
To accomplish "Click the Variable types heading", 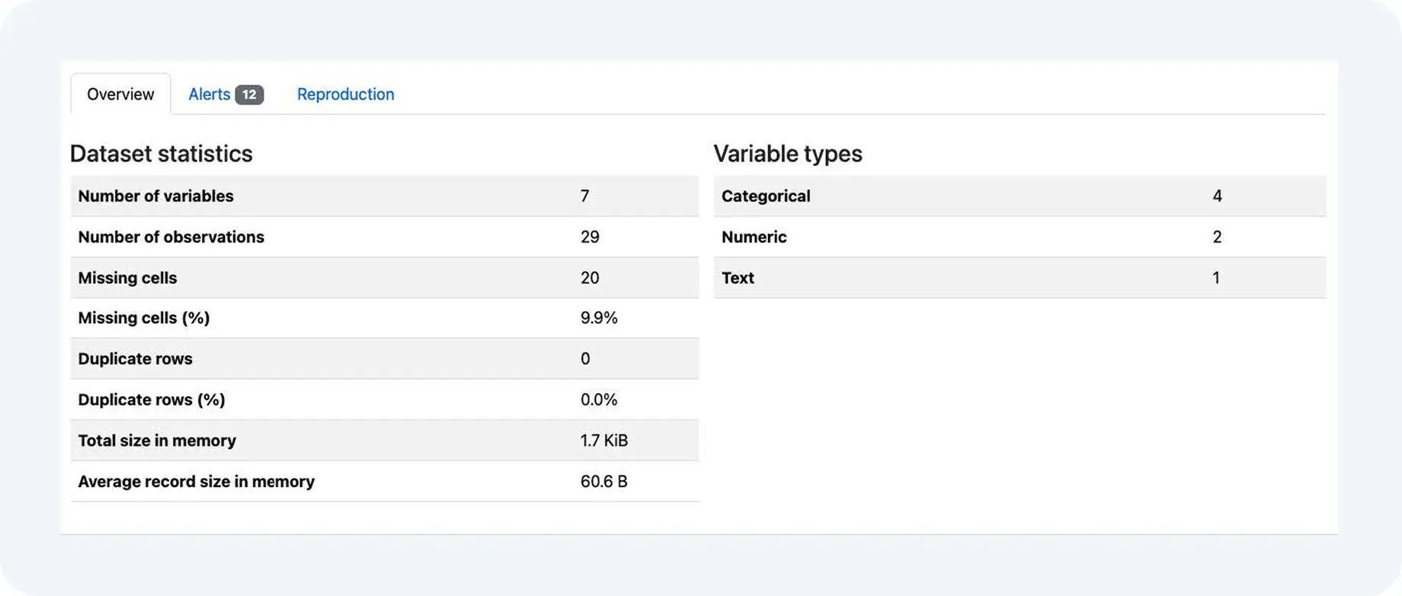I will click(x=788, y=154).
